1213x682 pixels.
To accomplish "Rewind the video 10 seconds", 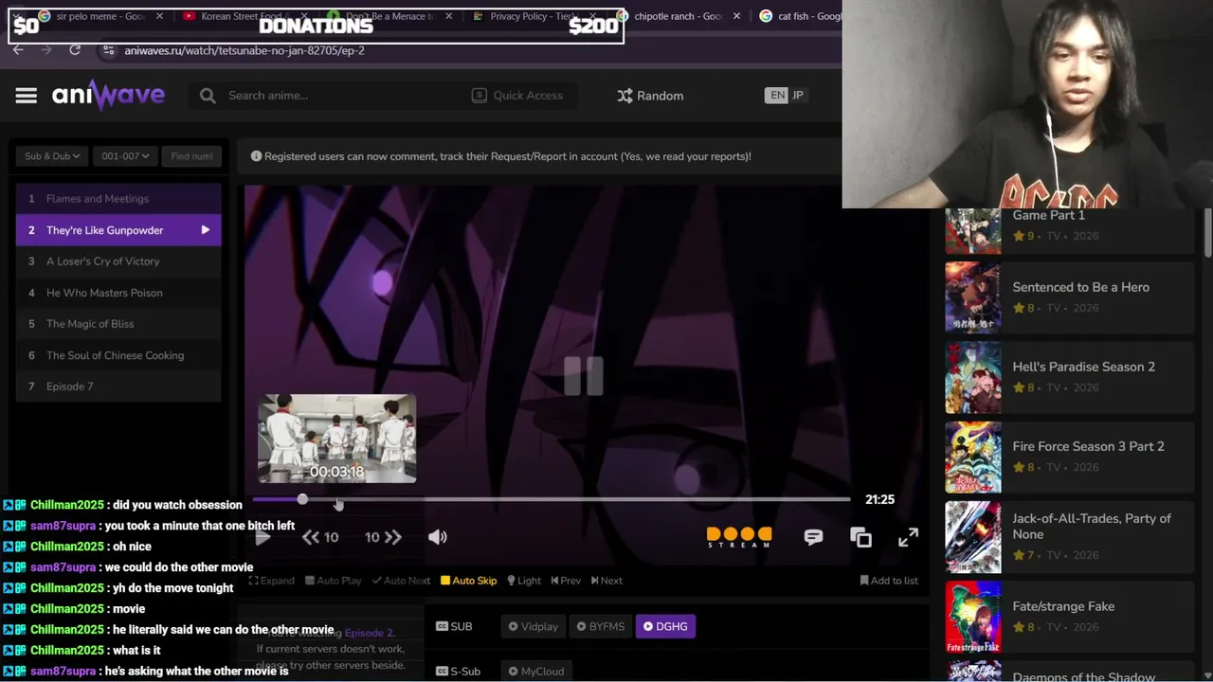I will [x=319, y=537].
